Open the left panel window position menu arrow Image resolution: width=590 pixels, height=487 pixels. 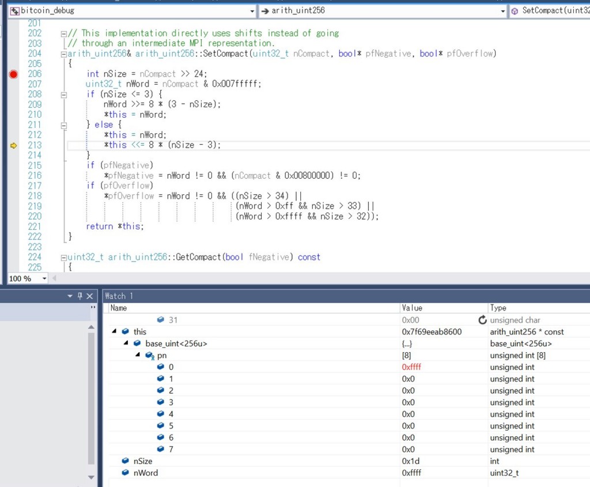(x=70, y=296)
